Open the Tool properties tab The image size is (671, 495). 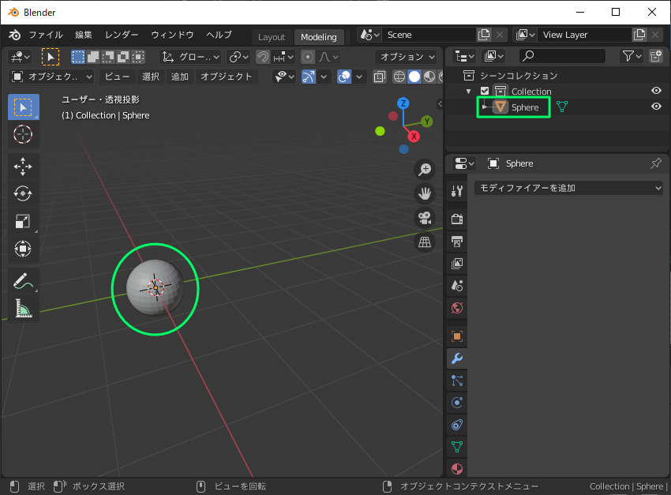pos(457,191)
